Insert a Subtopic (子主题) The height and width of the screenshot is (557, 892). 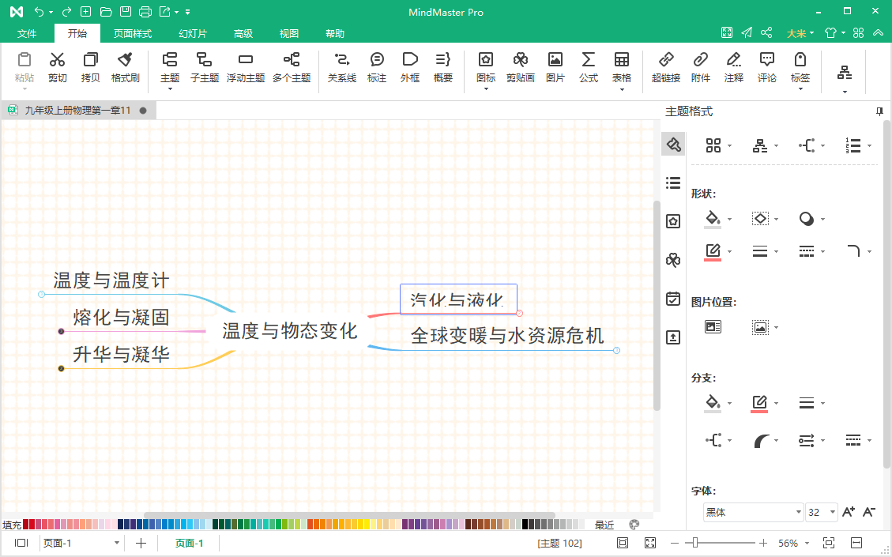(x=204, y=67)
